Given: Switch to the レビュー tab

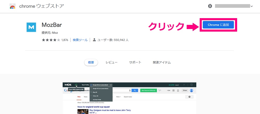Looking at the screenshot, I should coord(112,62).
